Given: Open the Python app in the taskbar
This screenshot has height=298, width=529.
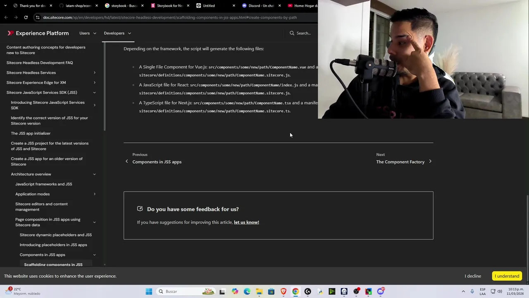Looking at the screenshot, I should (x=320, y=291).
